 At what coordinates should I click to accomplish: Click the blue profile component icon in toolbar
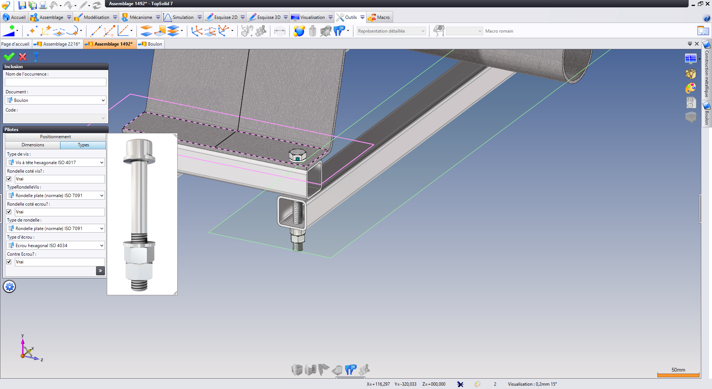pos(339,31)
